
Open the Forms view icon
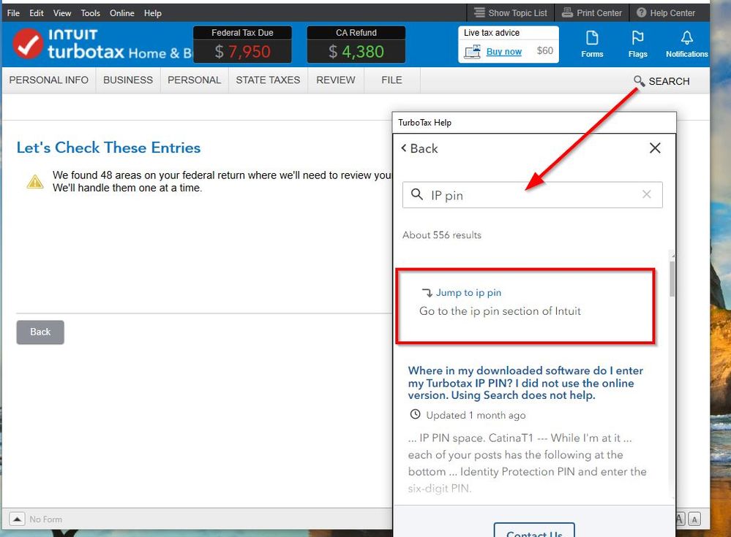pos(592,45)
